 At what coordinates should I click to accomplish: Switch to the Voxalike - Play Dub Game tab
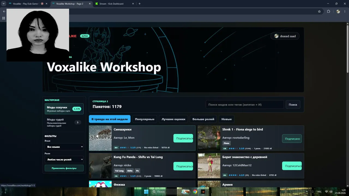point(26,4)
